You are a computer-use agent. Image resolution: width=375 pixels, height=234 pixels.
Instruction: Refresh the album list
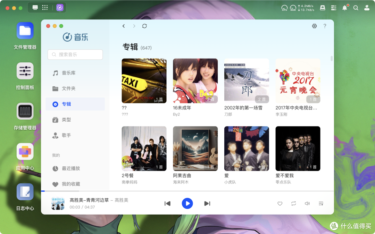click(144, 26)
